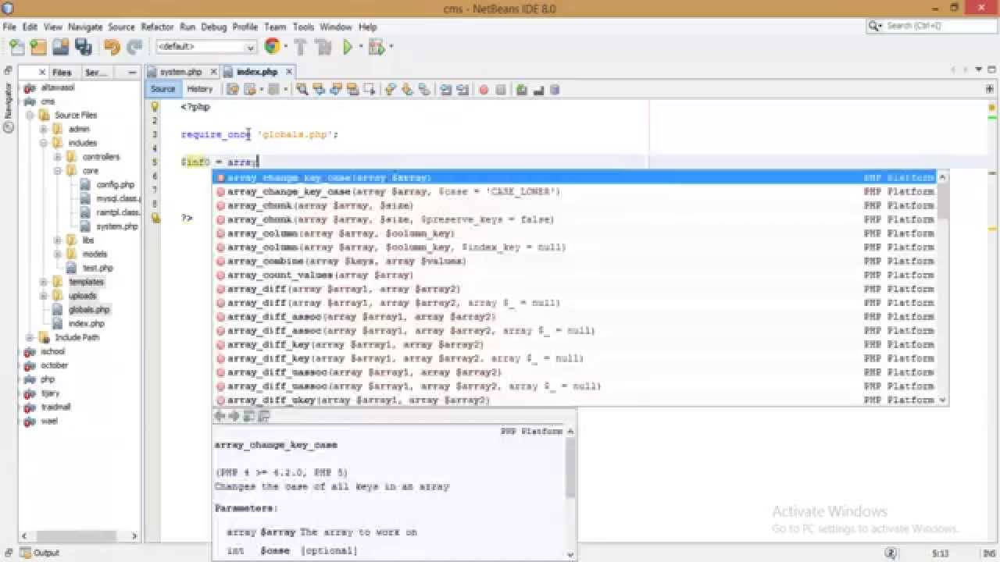Select array_count_values suggestion in list

tap(577, 275)
